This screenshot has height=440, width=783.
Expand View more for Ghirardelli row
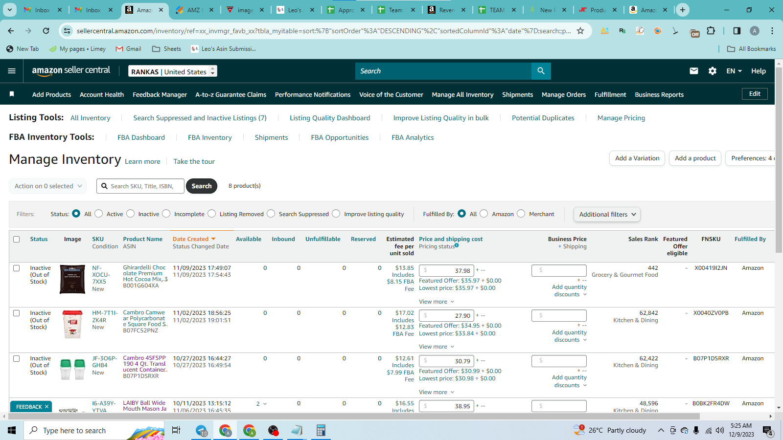437,302
